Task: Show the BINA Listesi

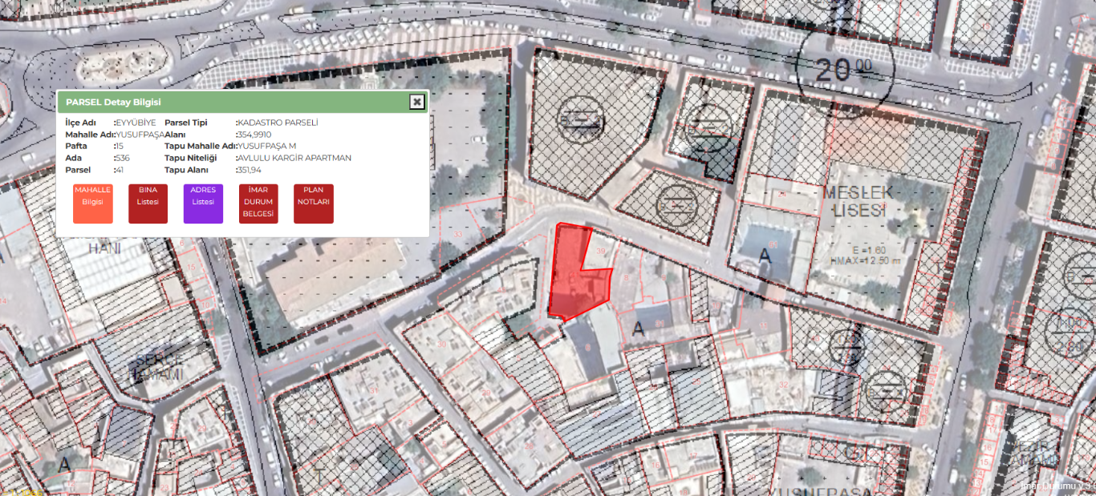Action: pyautogui.click(x=148, y=204)
